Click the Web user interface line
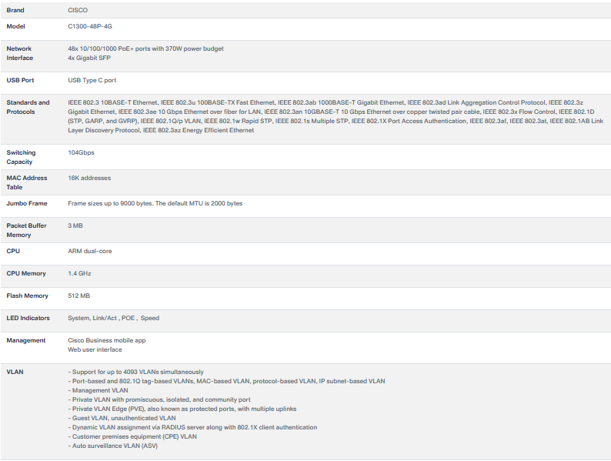This screenshot has height=461, width=611. [95, 349]
